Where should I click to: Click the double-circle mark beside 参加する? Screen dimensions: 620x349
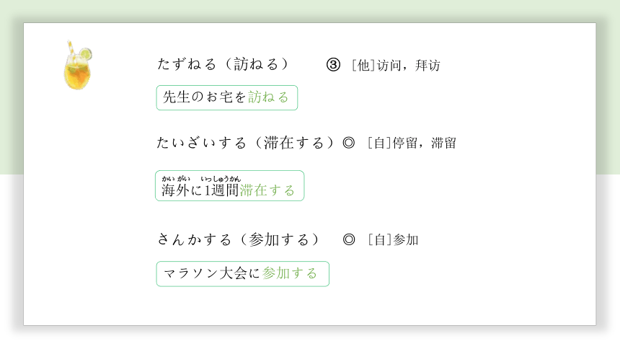pyautogui.click(x=349, y=239)
